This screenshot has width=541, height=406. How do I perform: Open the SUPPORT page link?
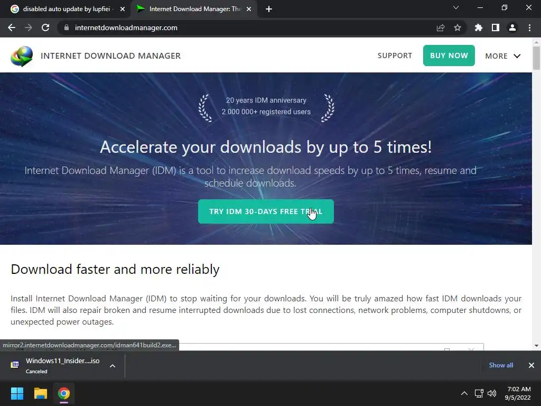395,56
